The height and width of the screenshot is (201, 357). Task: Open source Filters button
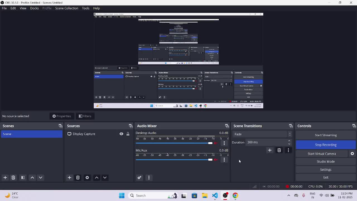pos(85,116)
